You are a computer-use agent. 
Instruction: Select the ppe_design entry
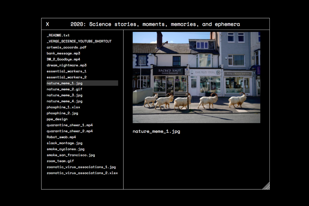[57, 119]
